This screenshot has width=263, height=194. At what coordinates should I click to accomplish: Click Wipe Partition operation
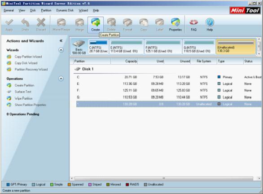pos(23,98)
